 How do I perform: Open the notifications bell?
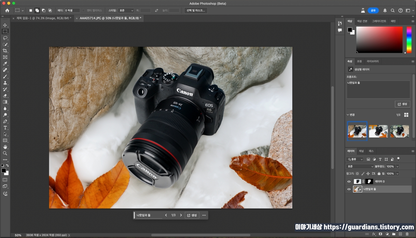pyautogui.click(x=385, y=10)
